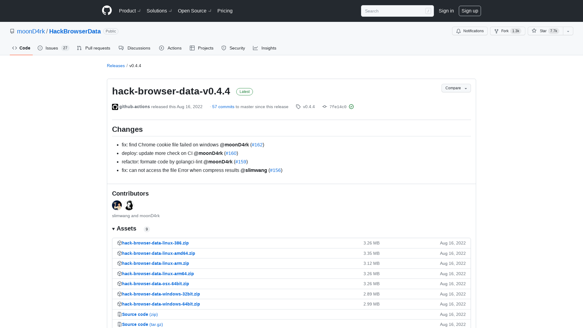This screenshot has height=328, width=583.
Task: Open the HackBrowserData repository link
Action: point(75,31)
